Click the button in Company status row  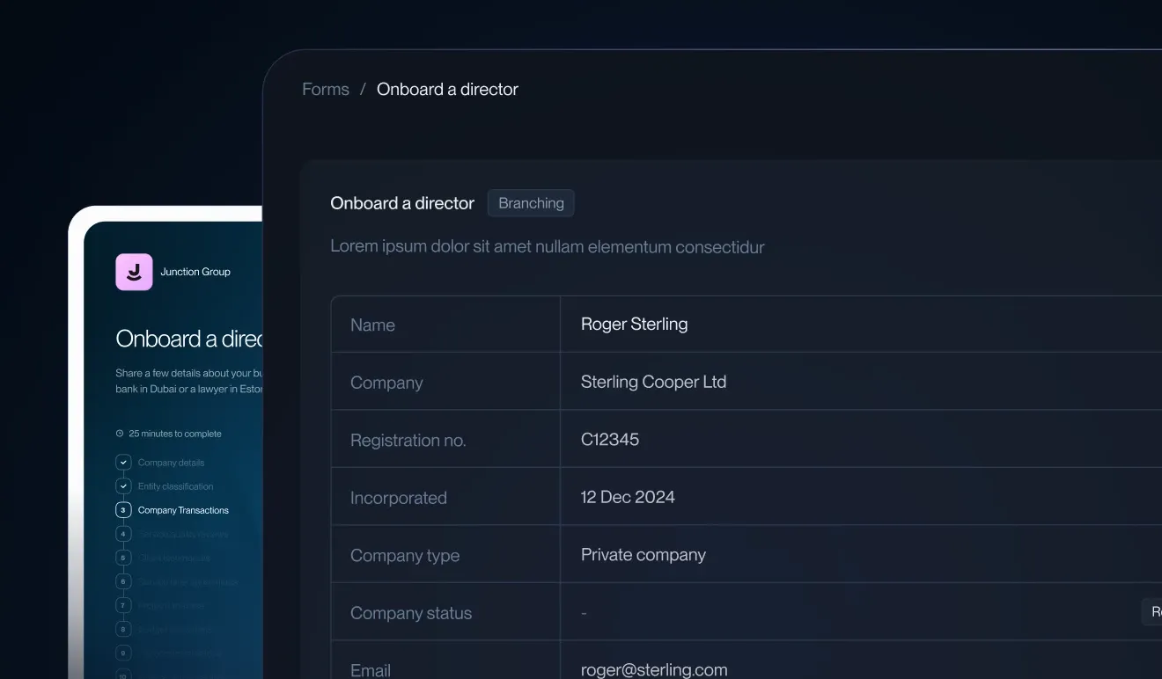[1152, 612]
